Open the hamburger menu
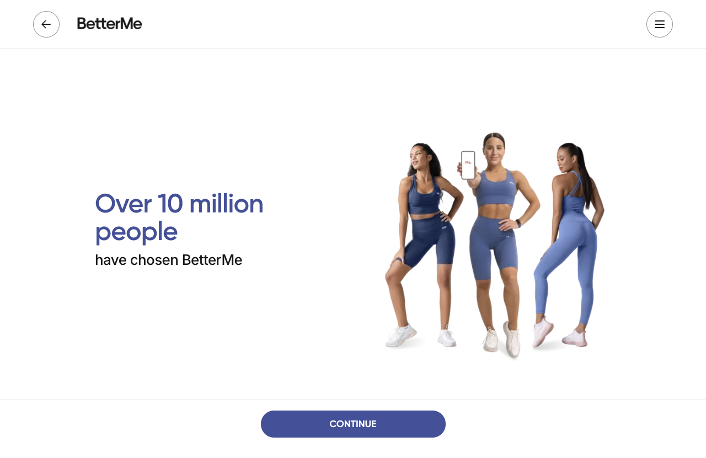The image size is (706, 458). [660, 24]
